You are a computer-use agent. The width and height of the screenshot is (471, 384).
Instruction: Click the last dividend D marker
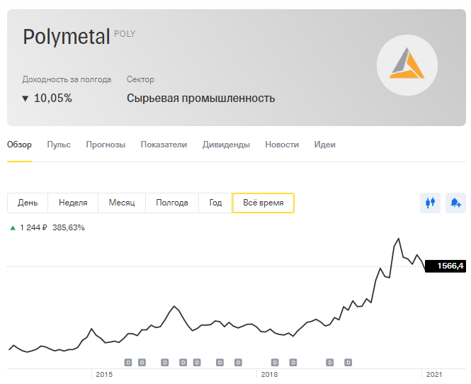[x=348, y=362]
